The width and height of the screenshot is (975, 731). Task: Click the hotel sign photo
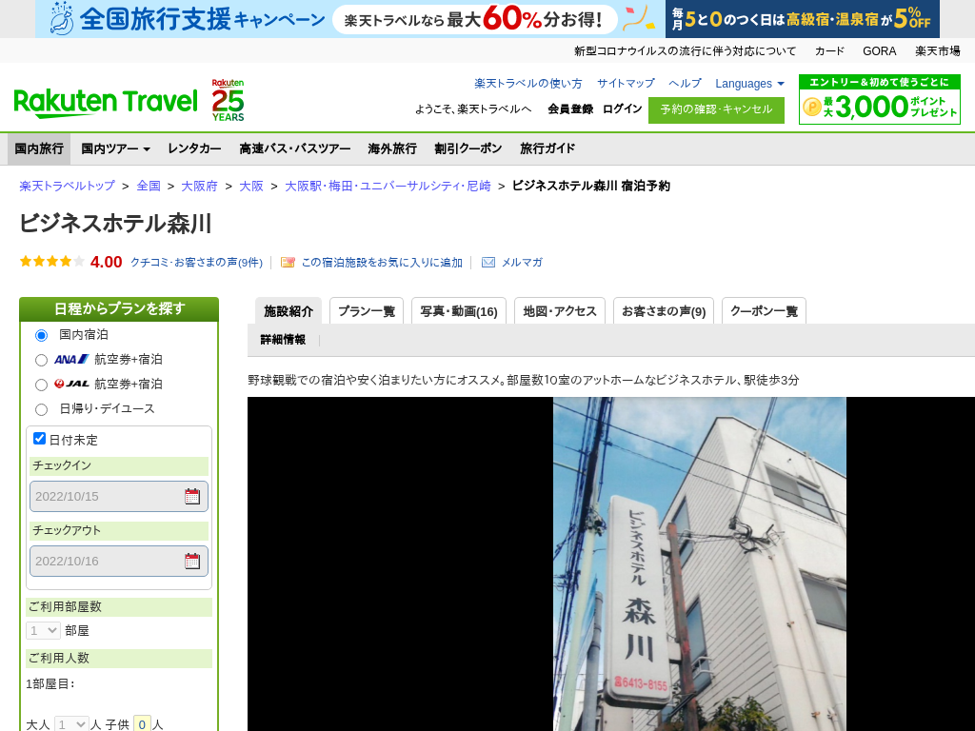point(700,563)
